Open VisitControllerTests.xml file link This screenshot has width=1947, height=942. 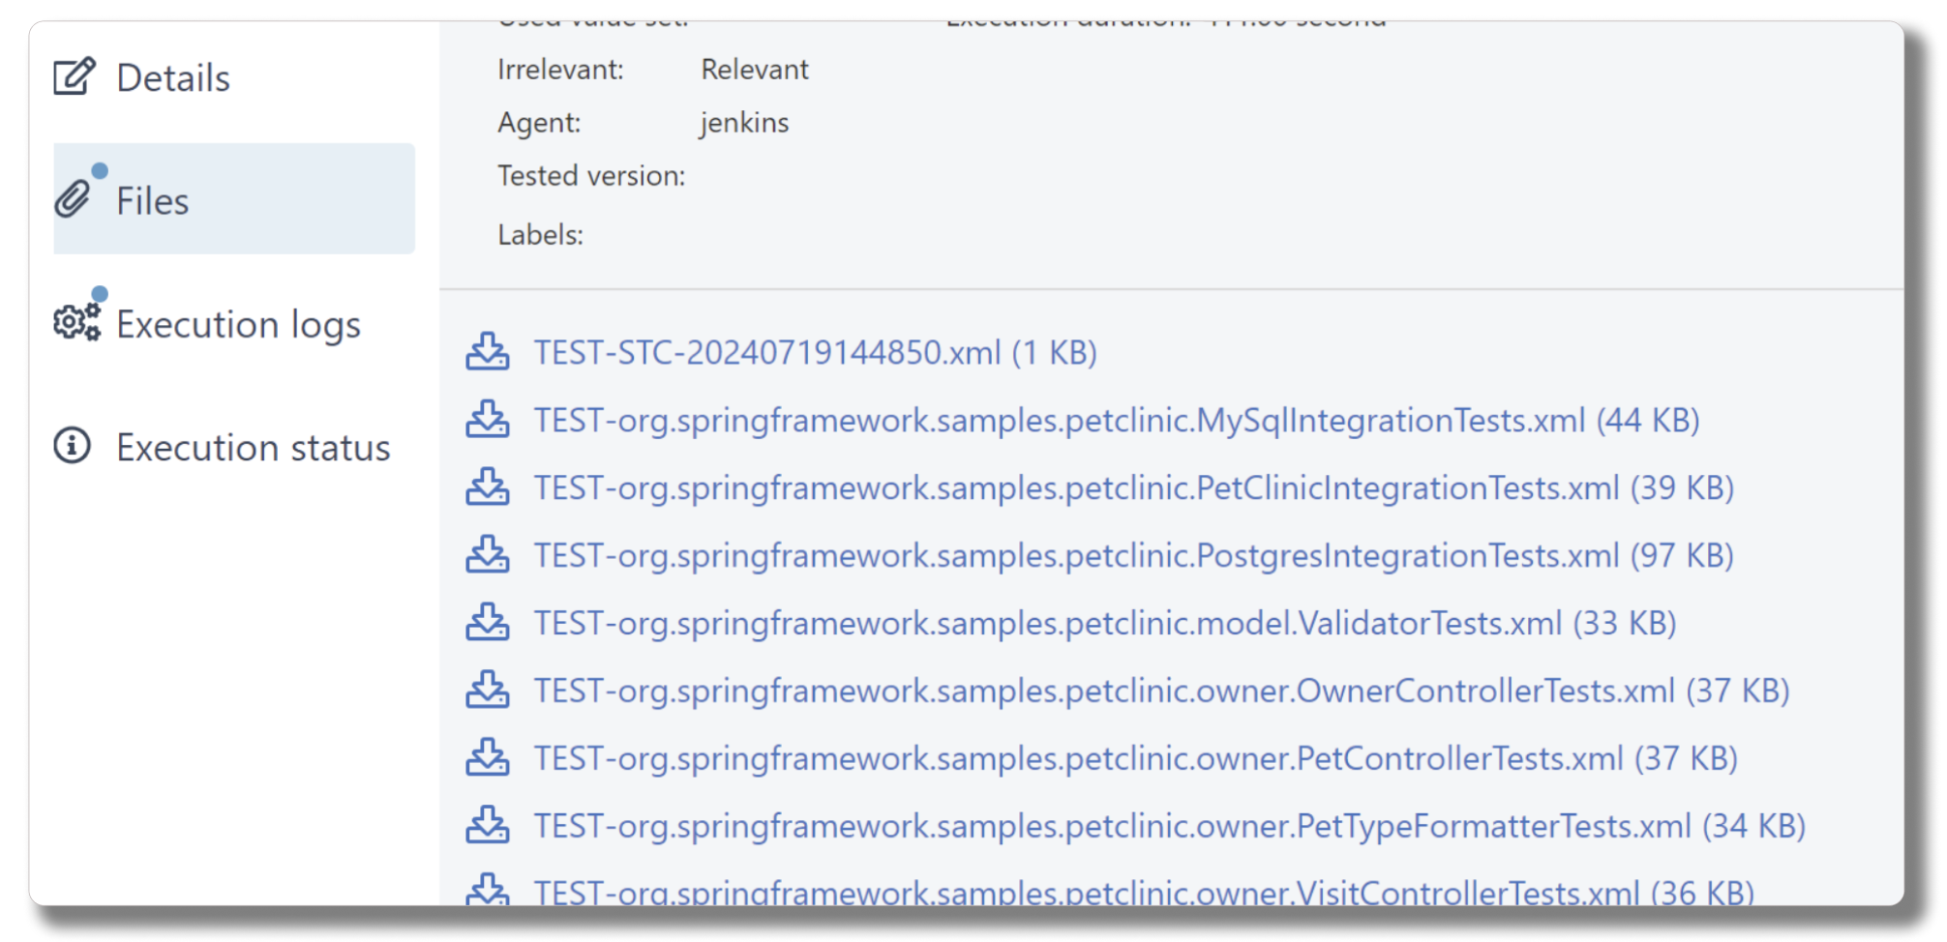pyautogui.click(x=1144, y=893)
